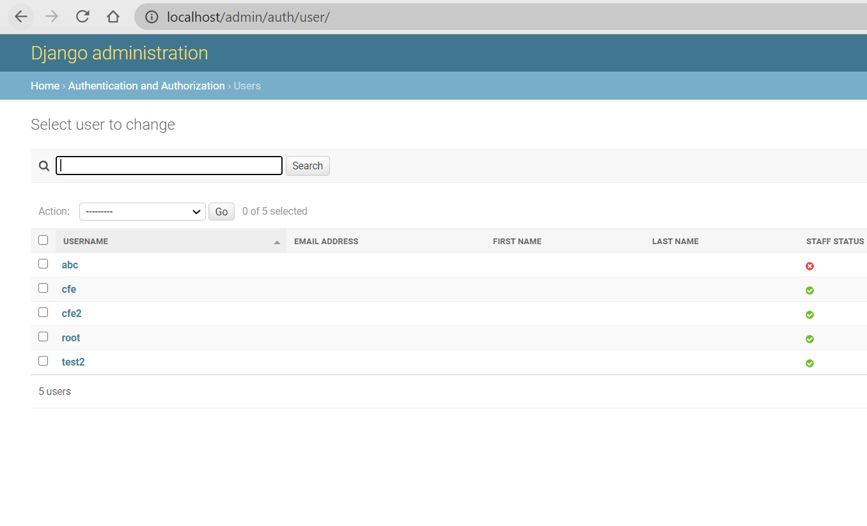Open browser home page icon
Image resolution: width=867 pixels, height=526 pixels.
tap(113, 17)
